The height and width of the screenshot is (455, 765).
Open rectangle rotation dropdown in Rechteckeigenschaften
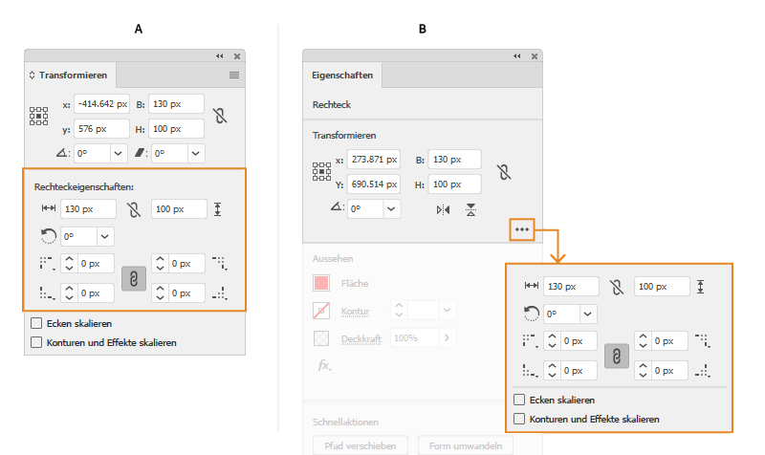pyautogui.click(x=104, y=235)
